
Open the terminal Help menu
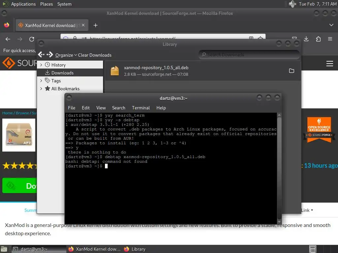click(x=161, y=108)
